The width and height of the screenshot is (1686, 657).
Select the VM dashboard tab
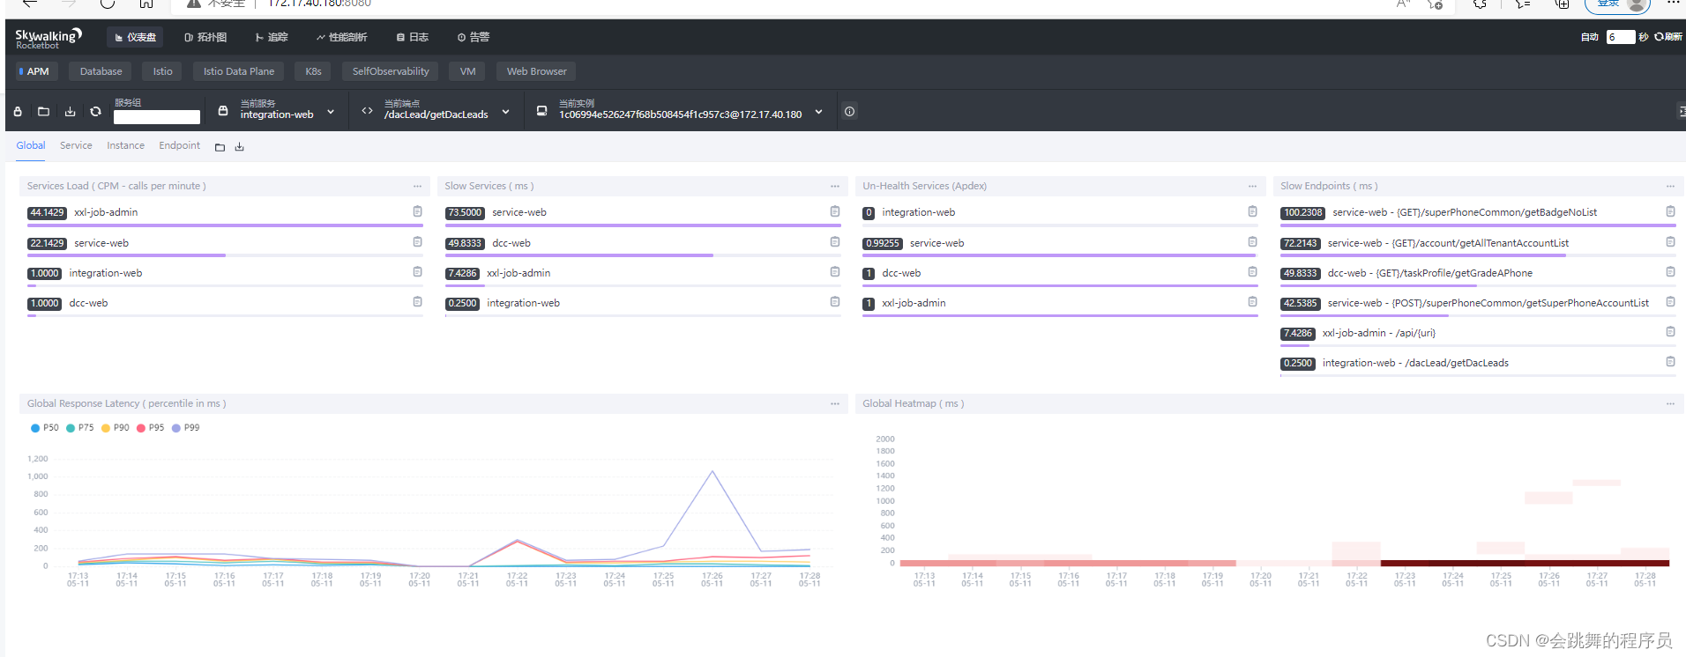pyautogui.click(x=467, y=71)
